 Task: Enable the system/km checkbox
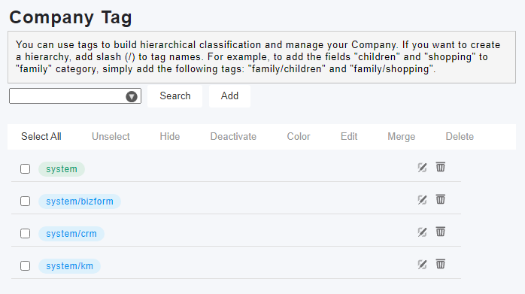point(25,266)
